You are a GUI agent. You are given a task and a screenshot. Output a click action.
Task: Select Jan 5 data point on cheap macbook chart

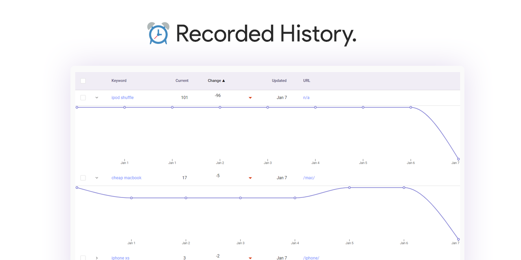pyautogui.click(x=349, y=188)
